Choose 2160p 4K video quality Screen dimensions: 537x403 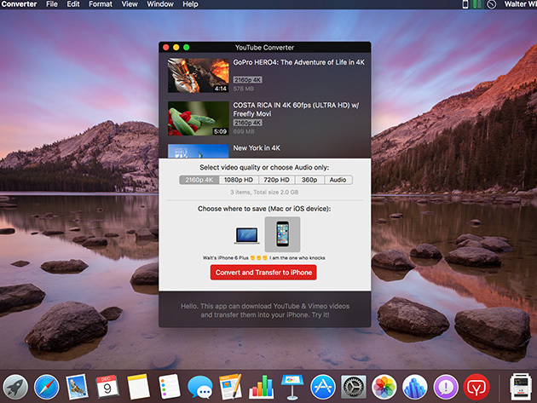199,180
